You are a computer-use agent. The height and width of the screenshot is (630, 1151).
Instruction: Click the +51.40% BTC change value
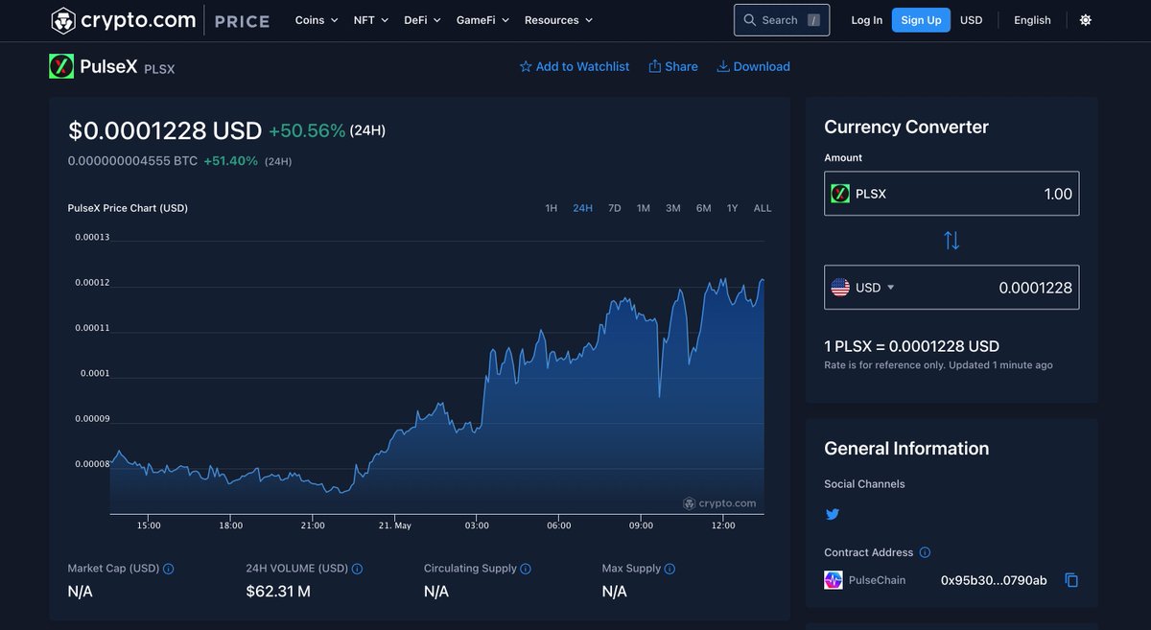[x=230, y=161]
